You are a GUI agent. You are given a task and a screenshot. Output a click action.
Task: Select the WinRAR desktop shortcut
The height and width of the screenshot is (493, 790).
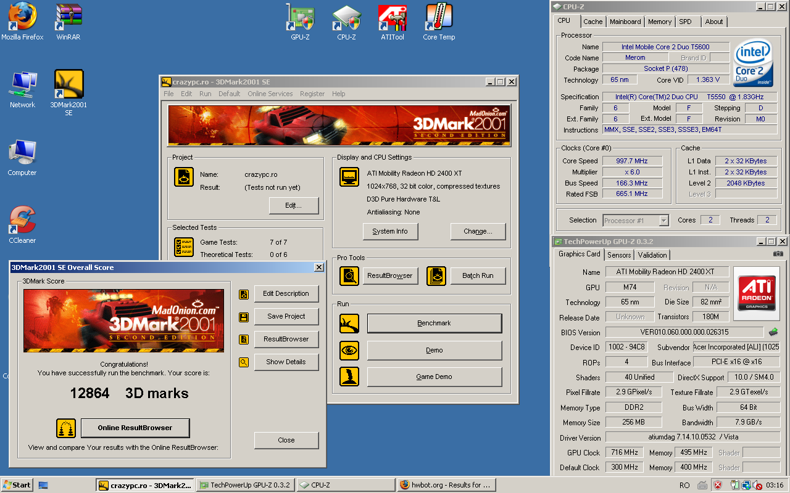(x=69, y=22)
